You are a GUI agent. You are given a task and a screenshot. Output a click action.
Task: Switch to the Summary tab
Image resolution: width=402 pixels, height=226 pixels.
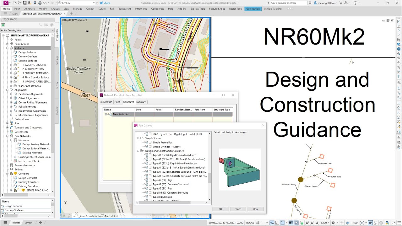click(141, 102)
